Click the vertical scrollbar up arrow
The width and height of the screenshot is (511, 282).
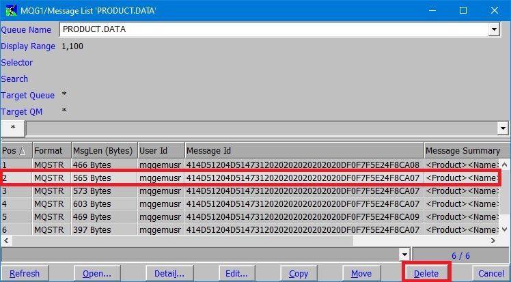[x=504, y=165]
